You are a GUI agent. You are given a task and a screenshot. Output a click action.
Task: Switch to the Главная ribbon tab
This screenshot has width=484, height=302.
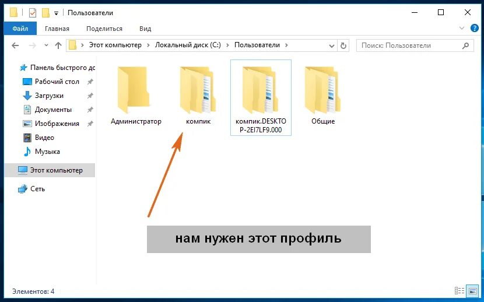click(x=57, y=29)
